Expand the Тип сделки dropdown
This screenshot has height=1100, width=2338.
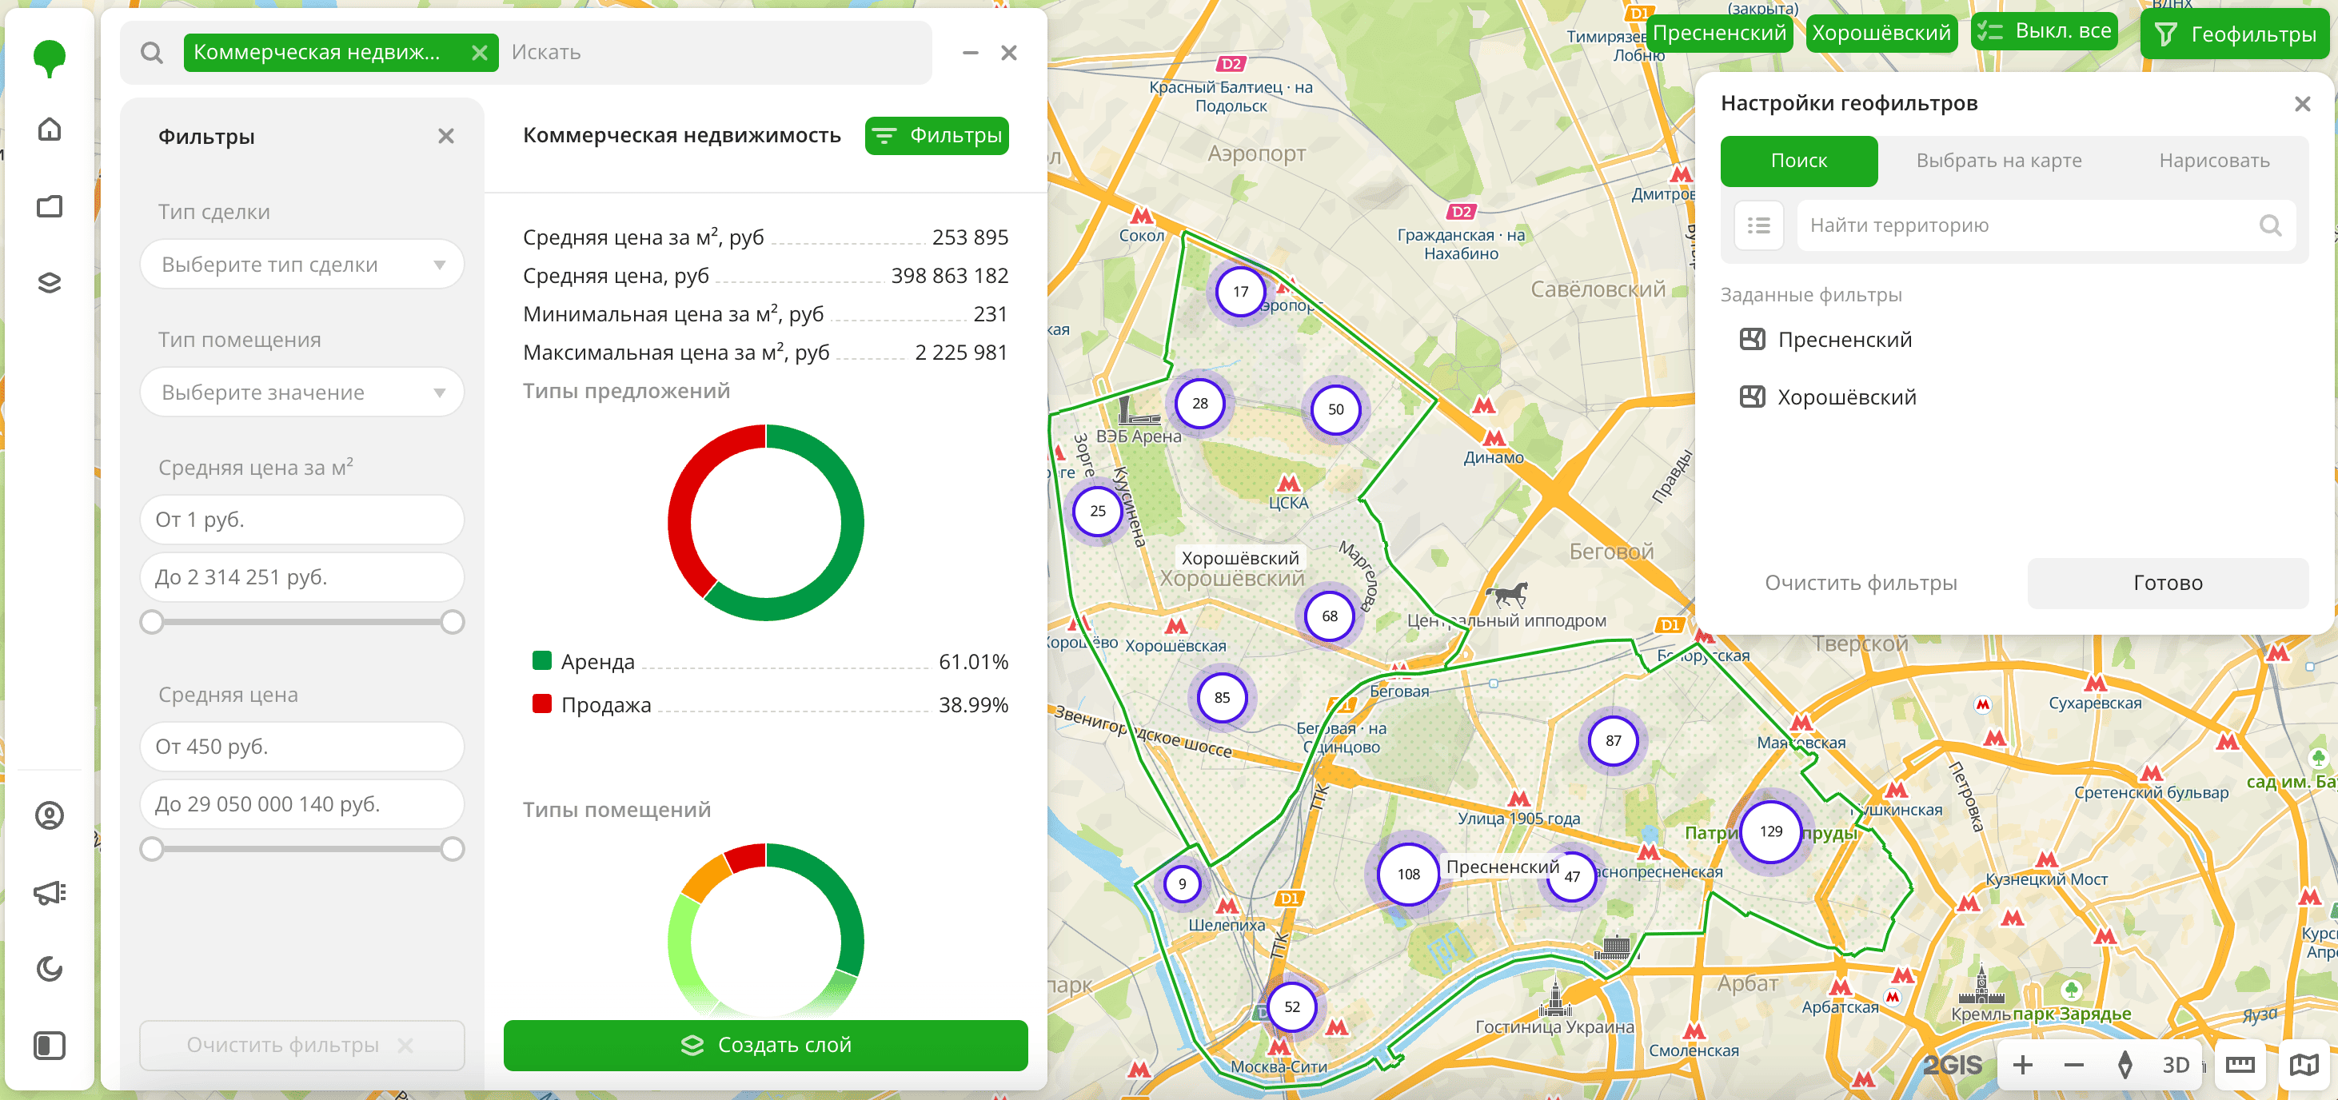[302, 265]
